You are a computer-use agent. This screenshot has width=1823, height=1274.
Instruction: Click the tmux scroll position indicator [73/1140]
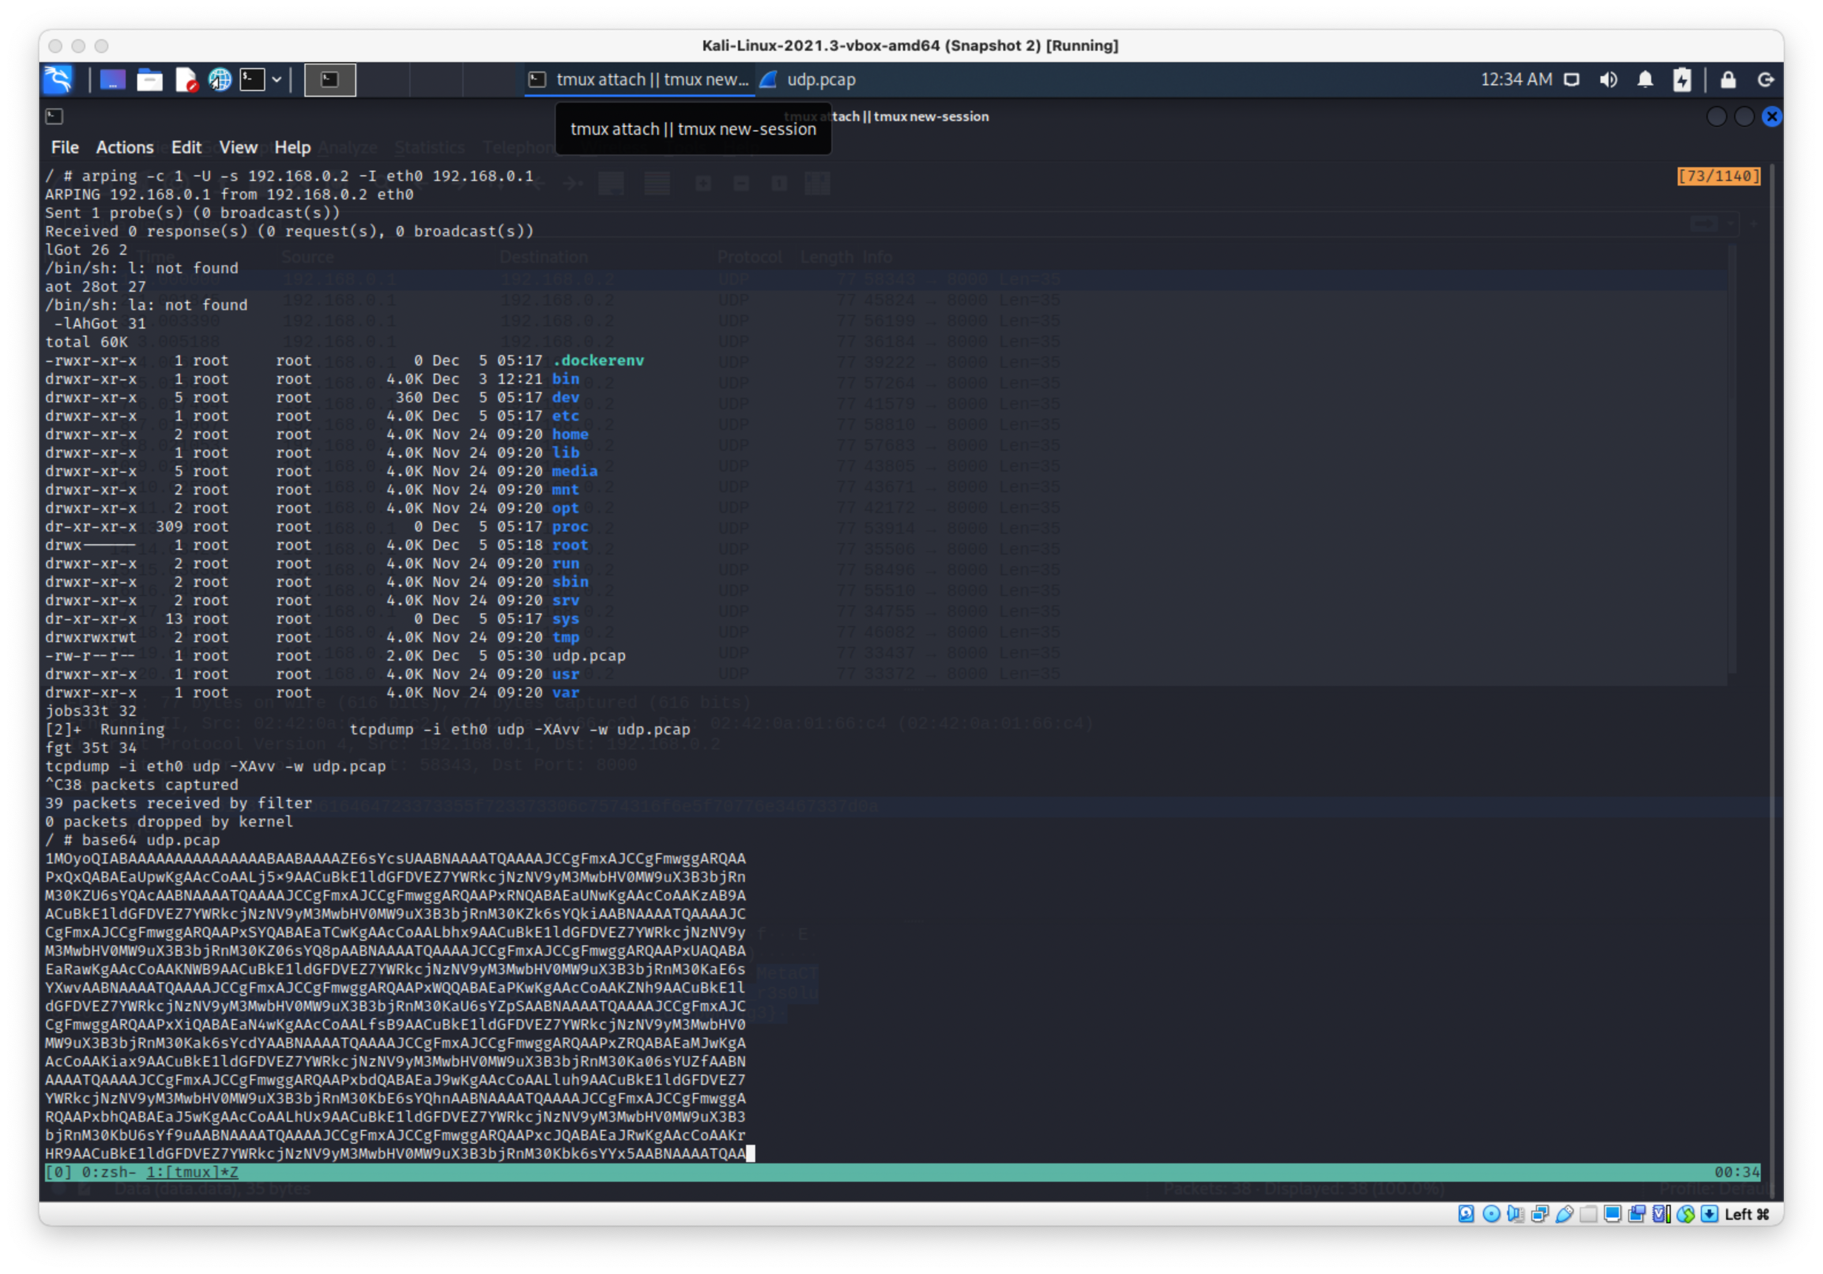1718,176
